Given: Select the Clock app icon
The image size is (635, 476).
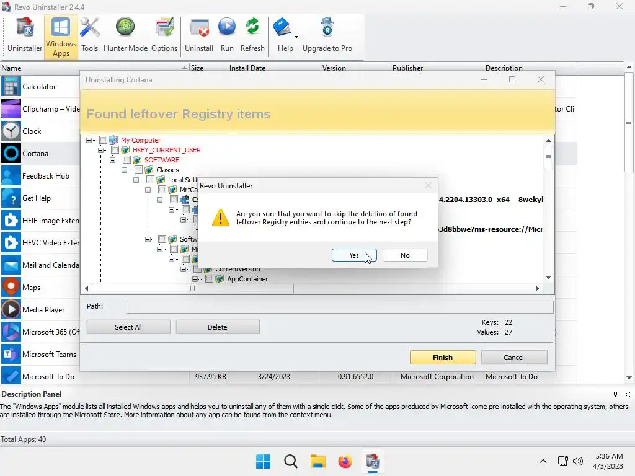Looking at the screenshot, I should pyautogui.click(x=11, y=131).
